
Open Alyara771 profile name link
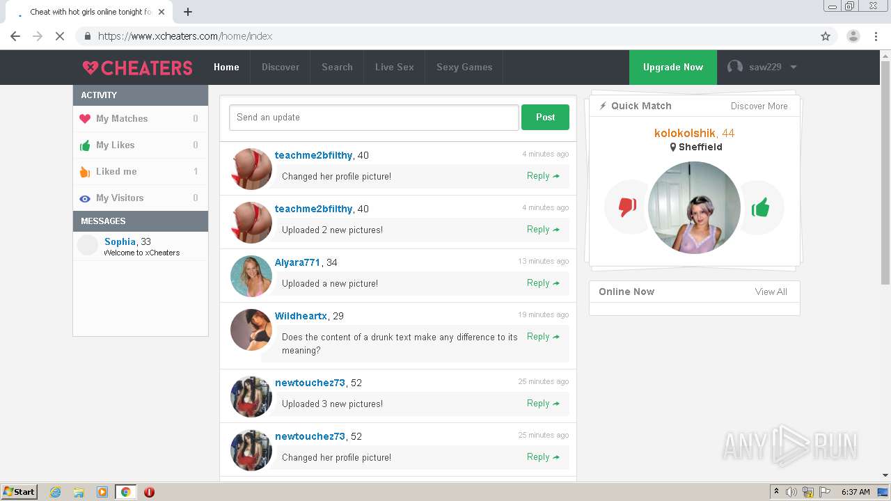[297, 262]
